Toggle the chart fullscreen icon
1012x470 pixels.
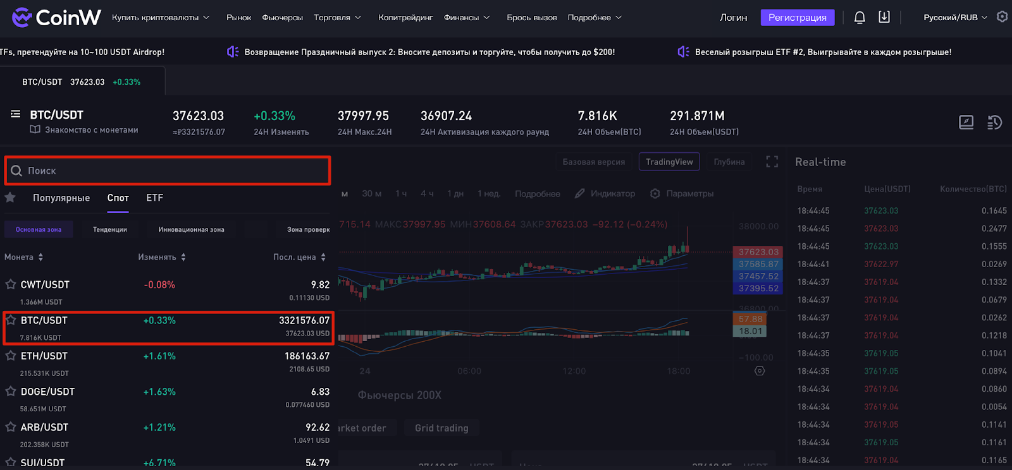pyautogui.click(x=772, y=162)
